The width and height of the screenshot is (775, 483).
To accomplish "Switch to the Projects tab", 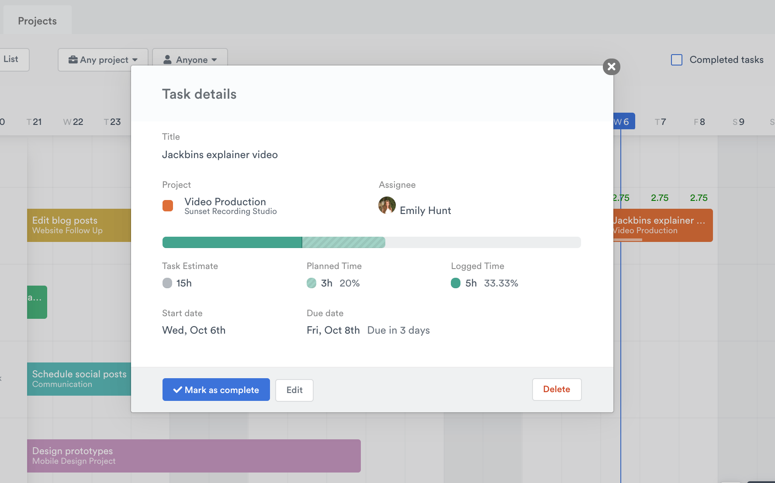I will 37,21.
